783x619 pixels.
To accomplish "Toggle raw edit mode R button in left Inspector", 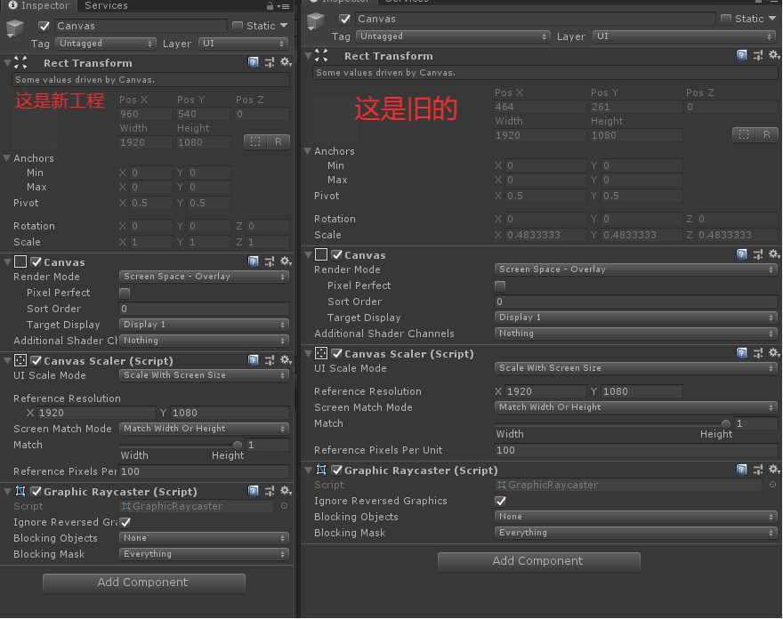I will [x=278, y=141].
